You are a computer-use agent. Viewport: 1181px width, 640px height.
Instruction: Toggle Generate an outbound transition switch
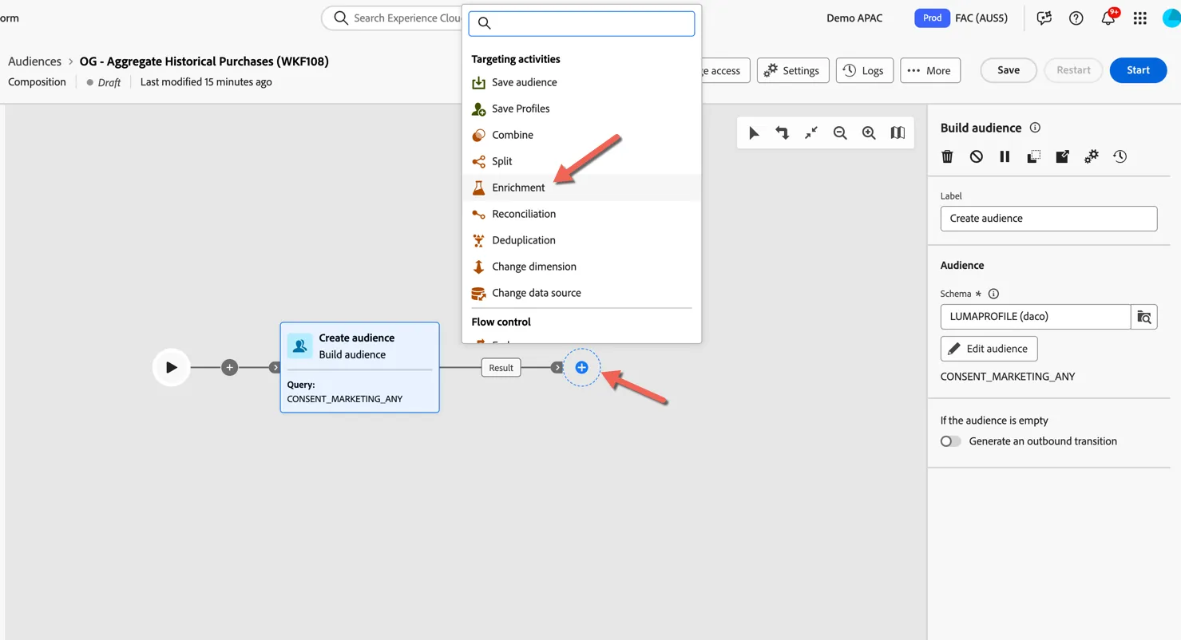point(950,441)
